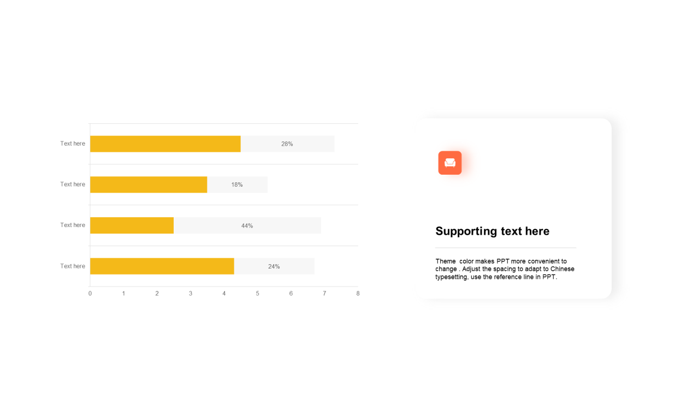The width and height of the screenshot is (699, 393).
Task: Select the "Supporting text here" heading
Action: click(492, 231)
